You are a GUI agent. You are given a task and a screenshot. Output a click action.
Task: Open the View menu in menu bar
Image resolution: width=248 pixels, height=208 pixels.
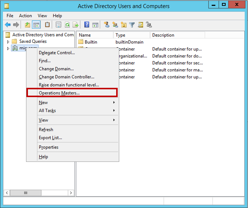(42, 16)
